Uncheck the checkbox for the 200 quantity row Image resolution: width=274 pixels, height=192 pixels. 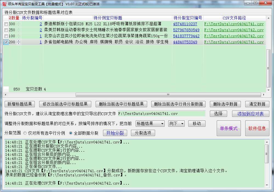6,42
